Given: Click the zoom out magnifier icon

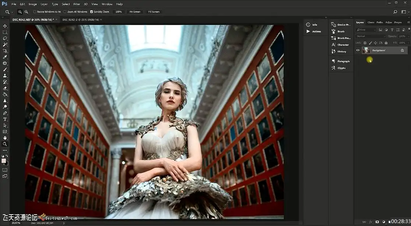Looking at the screenshot, I should pos(26,12).
